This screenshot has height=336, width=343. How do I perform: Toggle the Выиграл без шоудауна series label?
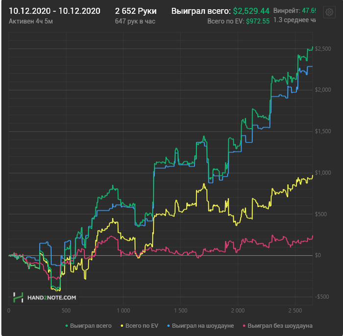[280, 326]
